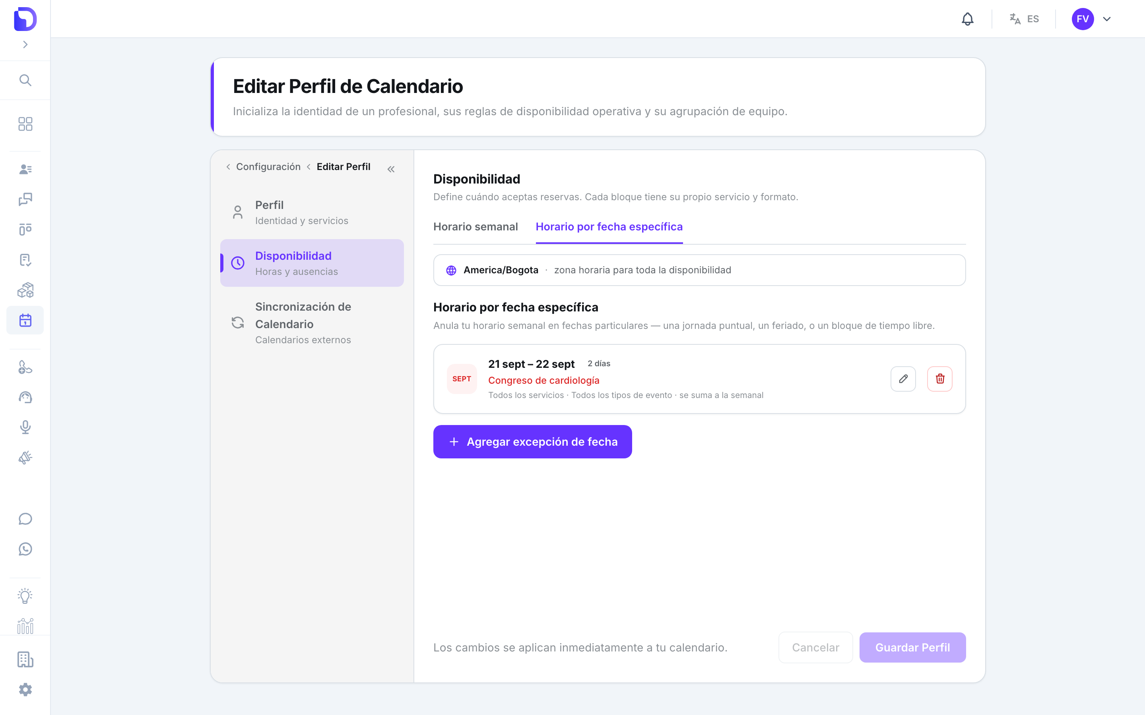This screenshot has height=715, width=1145.
Task: Open Sincronización de Calendario section
Action: pos(312,323)
